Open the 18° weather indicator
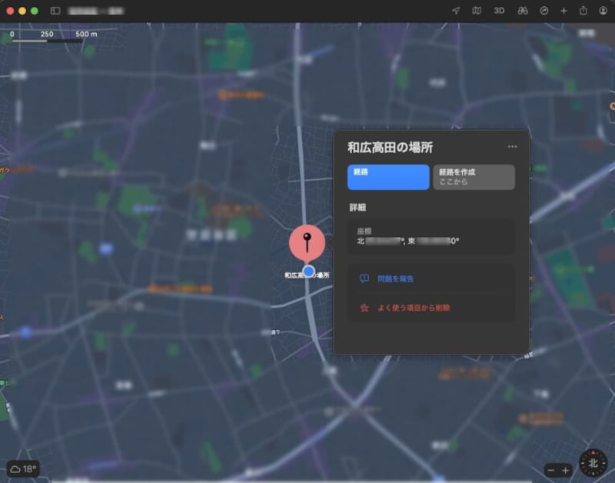 [x=23, y=468]
